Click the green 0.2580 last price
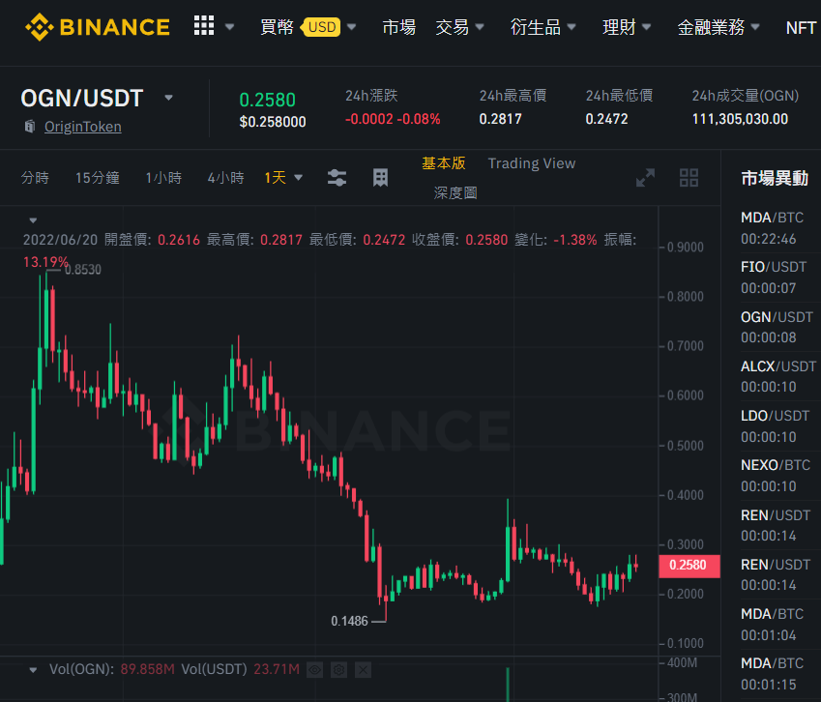Screen dimensions: 821x702 267,100
